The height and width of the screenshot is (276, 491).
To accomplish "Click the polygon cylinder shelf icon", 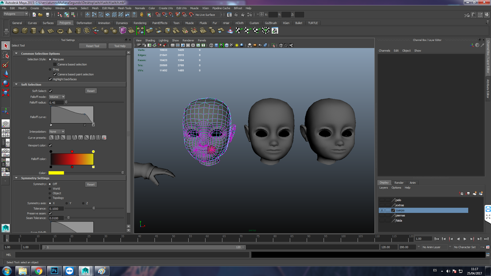I will click(33, 31).
